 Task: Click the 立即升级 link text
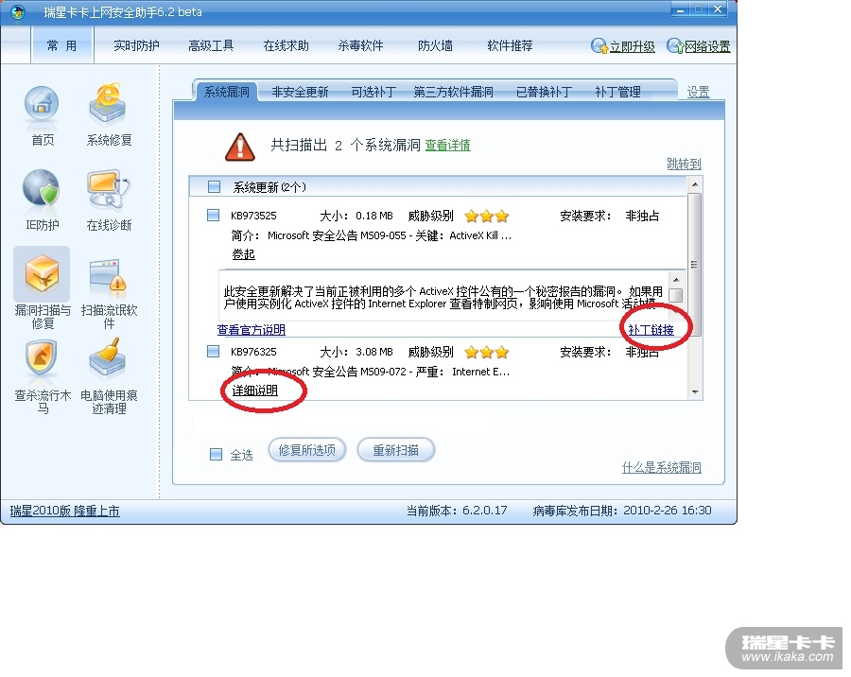[x=633, y=46]
